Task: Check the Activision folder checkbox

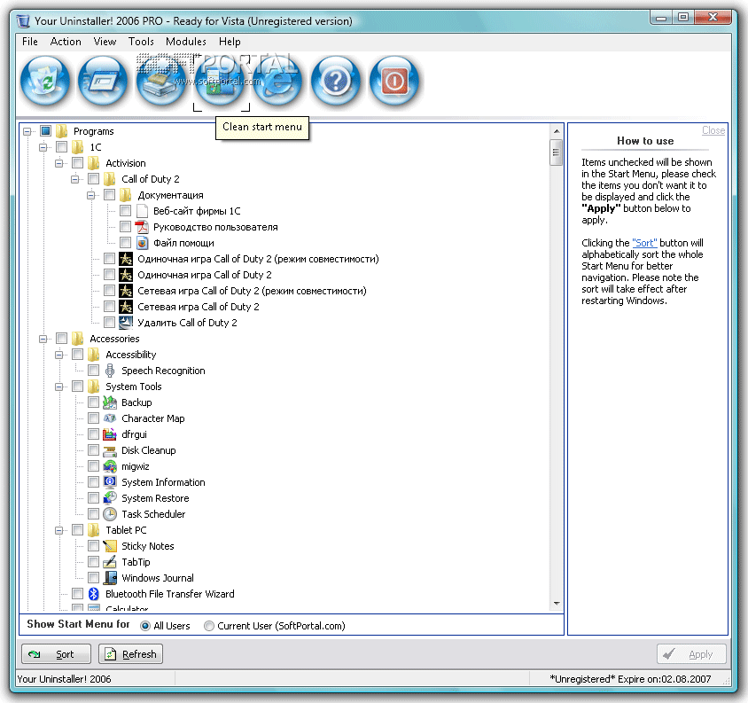Action: [78, 163]
